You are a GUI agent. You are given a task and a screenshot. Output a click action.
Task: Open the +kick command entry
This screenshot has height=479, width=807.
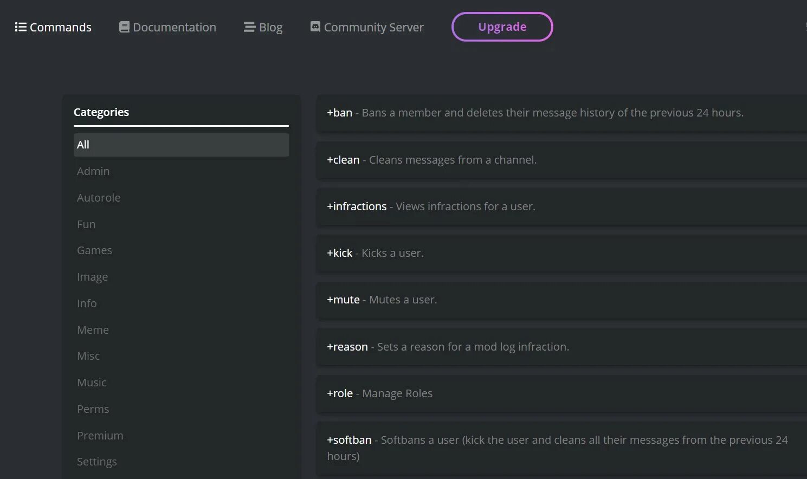[x=561, y=253]
